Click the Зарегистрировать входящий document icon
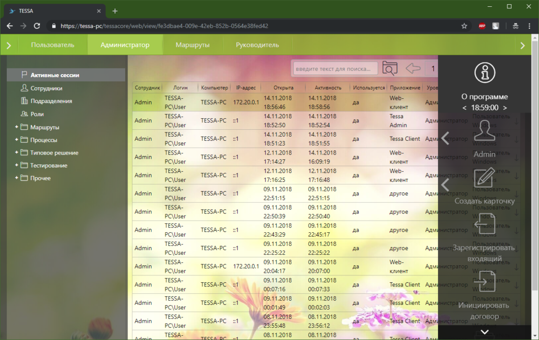Screen dimensions: 539x340 pos(485,225)
